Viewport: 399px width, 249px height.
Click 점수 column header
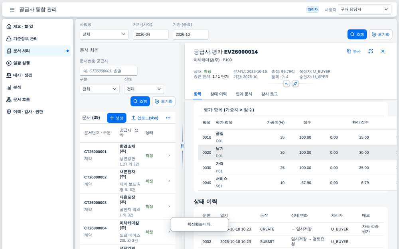[x=307, y=122]
